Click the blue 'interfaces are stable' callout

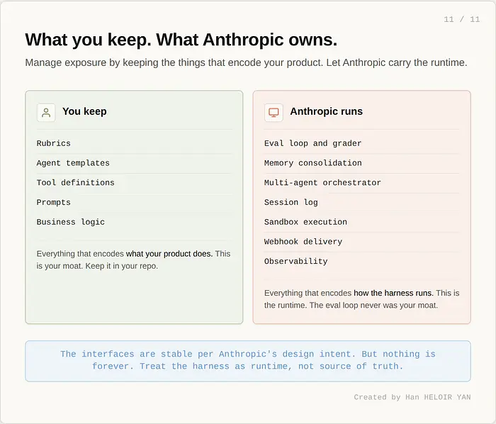[x=248, y=361]
